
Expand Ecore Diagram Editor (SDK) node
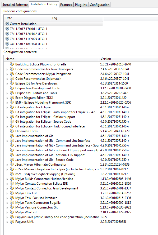(x=7, y=98)
